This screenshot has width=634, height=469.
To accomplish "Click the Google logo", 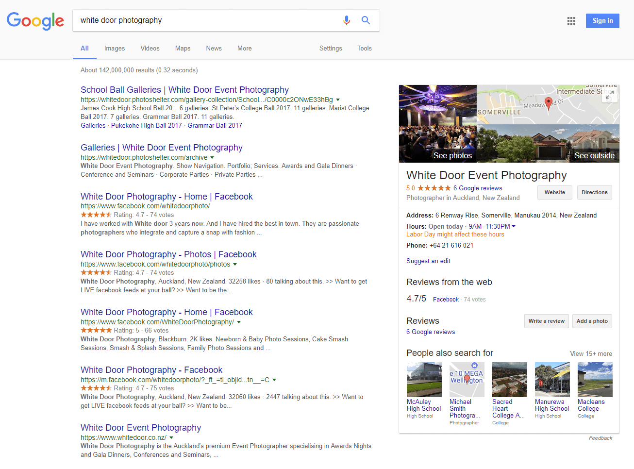I will (35, 21).
